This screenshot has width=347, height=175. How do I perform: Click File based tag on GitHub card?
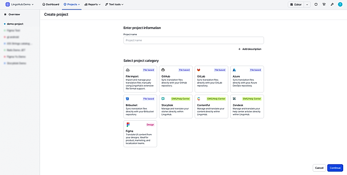184,70
